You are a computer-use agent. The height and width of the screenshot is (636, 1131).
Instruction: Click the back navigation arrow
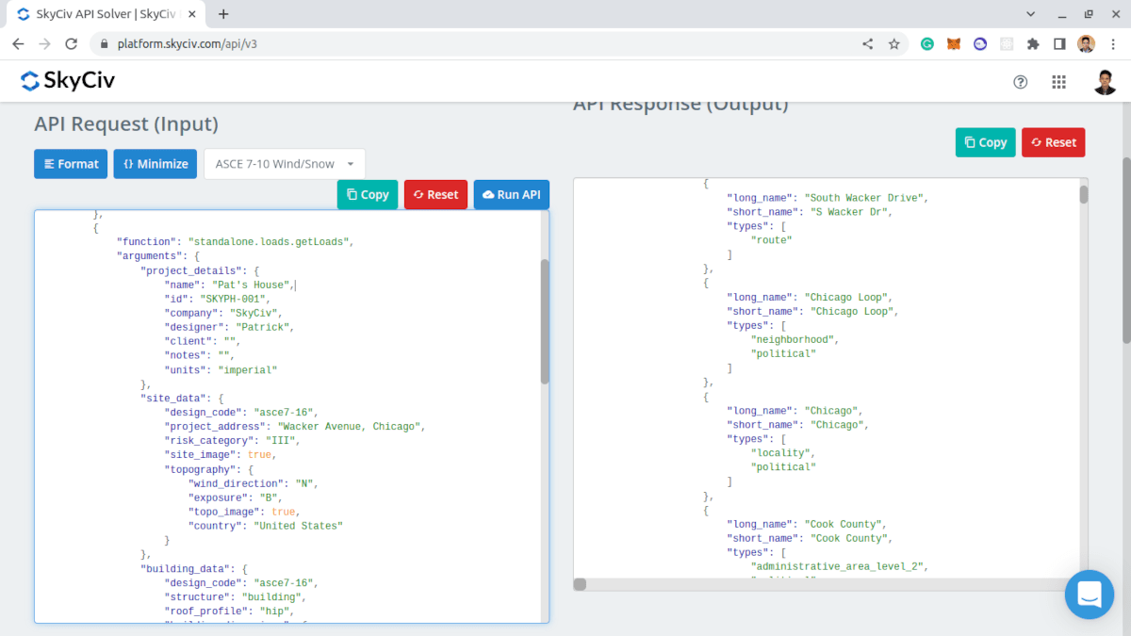point(19,43)
